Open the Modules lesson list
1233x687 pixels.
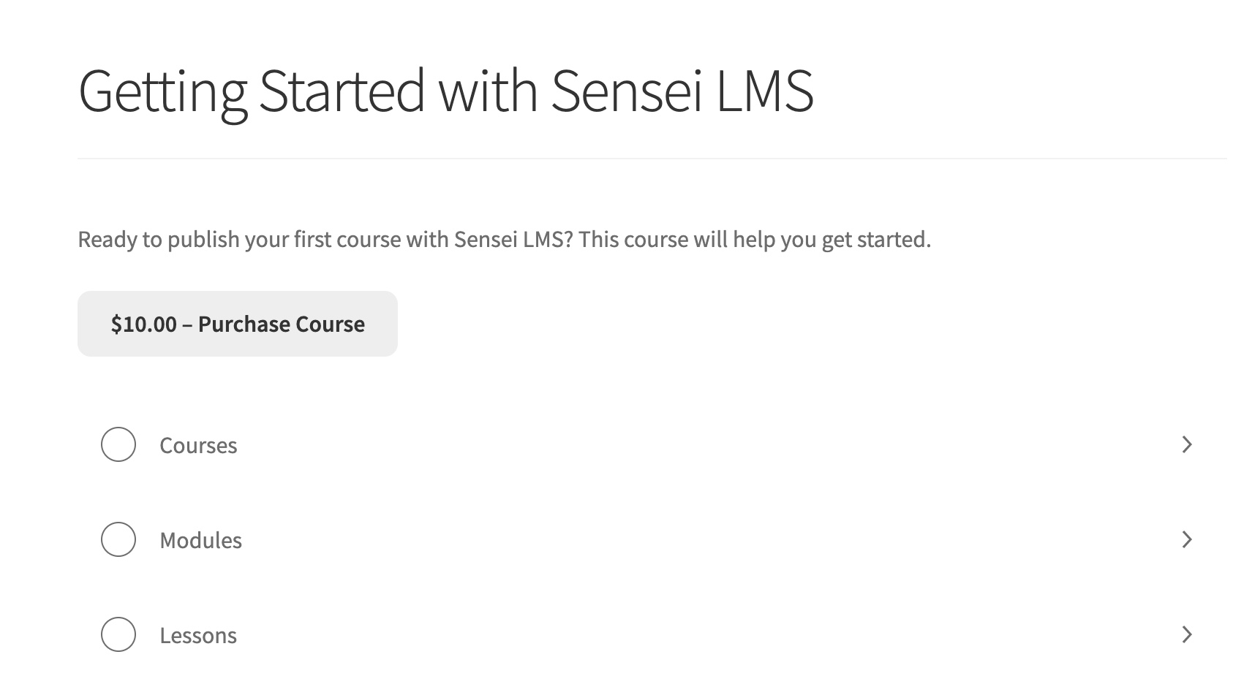[x=202, y=540]
